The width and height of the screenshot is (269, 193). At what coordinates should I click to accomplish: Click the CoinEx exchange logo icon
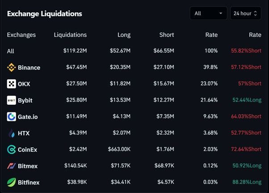[12, 149]
